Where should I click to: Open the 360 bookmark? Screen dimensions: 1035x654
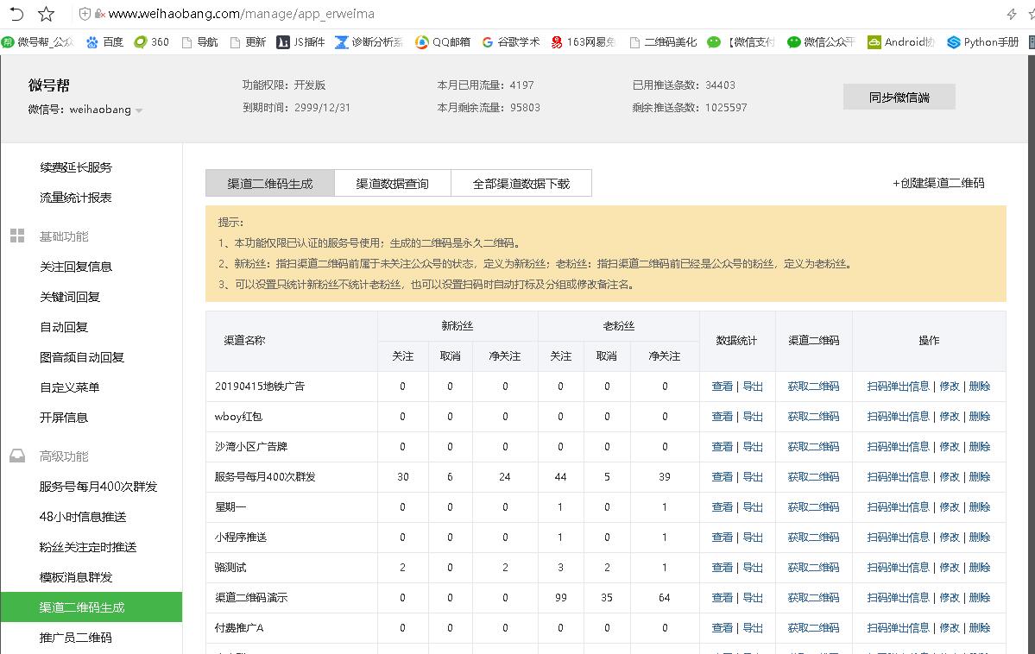(151, 42)
